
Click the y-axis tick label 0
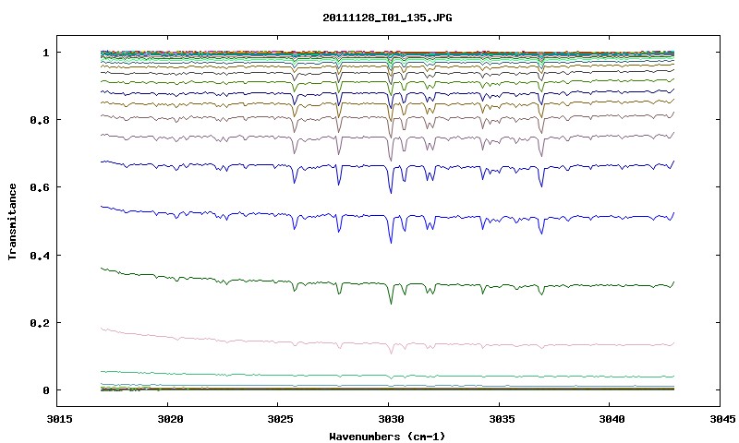pyautogui.click(x=45, y=390)
